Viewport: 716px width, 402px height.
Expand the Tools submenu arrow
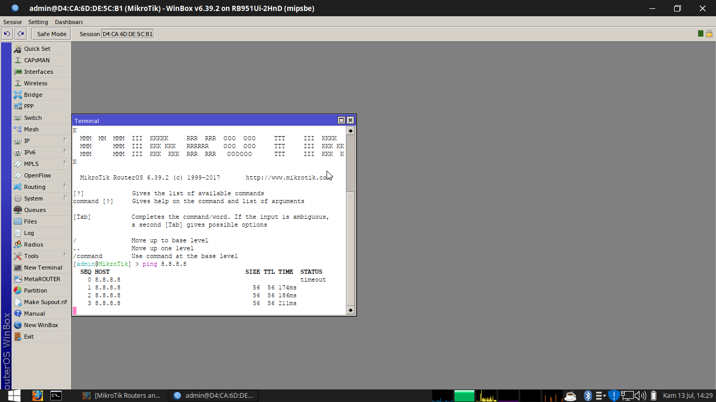[x=66, y=255]
